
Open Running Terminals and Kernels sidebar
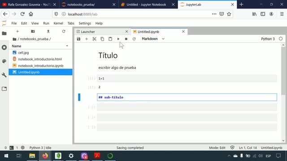tap(4, 47)
